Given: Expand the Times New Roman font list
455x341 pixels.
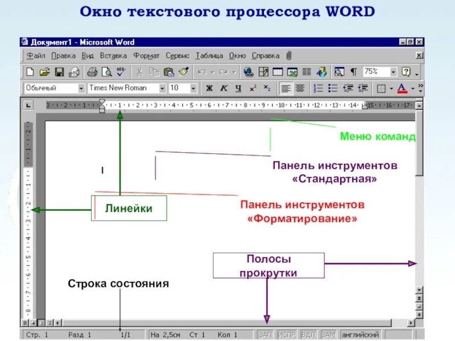Looking at the screenshot, I should [x=163, y=88].
